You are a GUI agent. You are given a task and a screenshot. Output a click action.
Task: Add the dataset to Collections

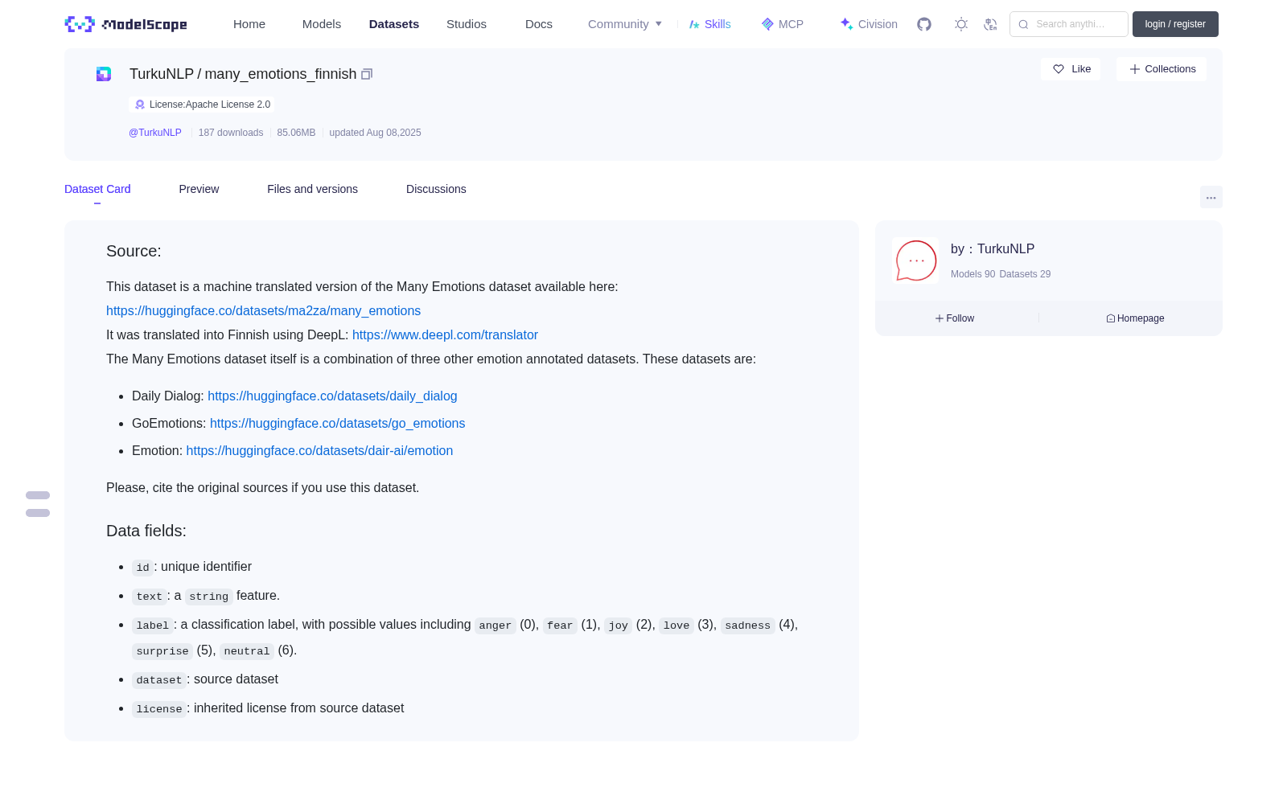pos(1162,69)
